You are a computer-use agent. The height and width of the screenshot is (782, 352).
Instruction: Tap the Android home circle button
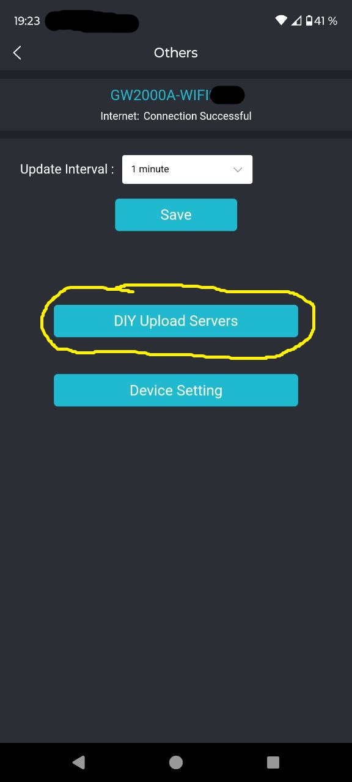(x=176, y=762)
